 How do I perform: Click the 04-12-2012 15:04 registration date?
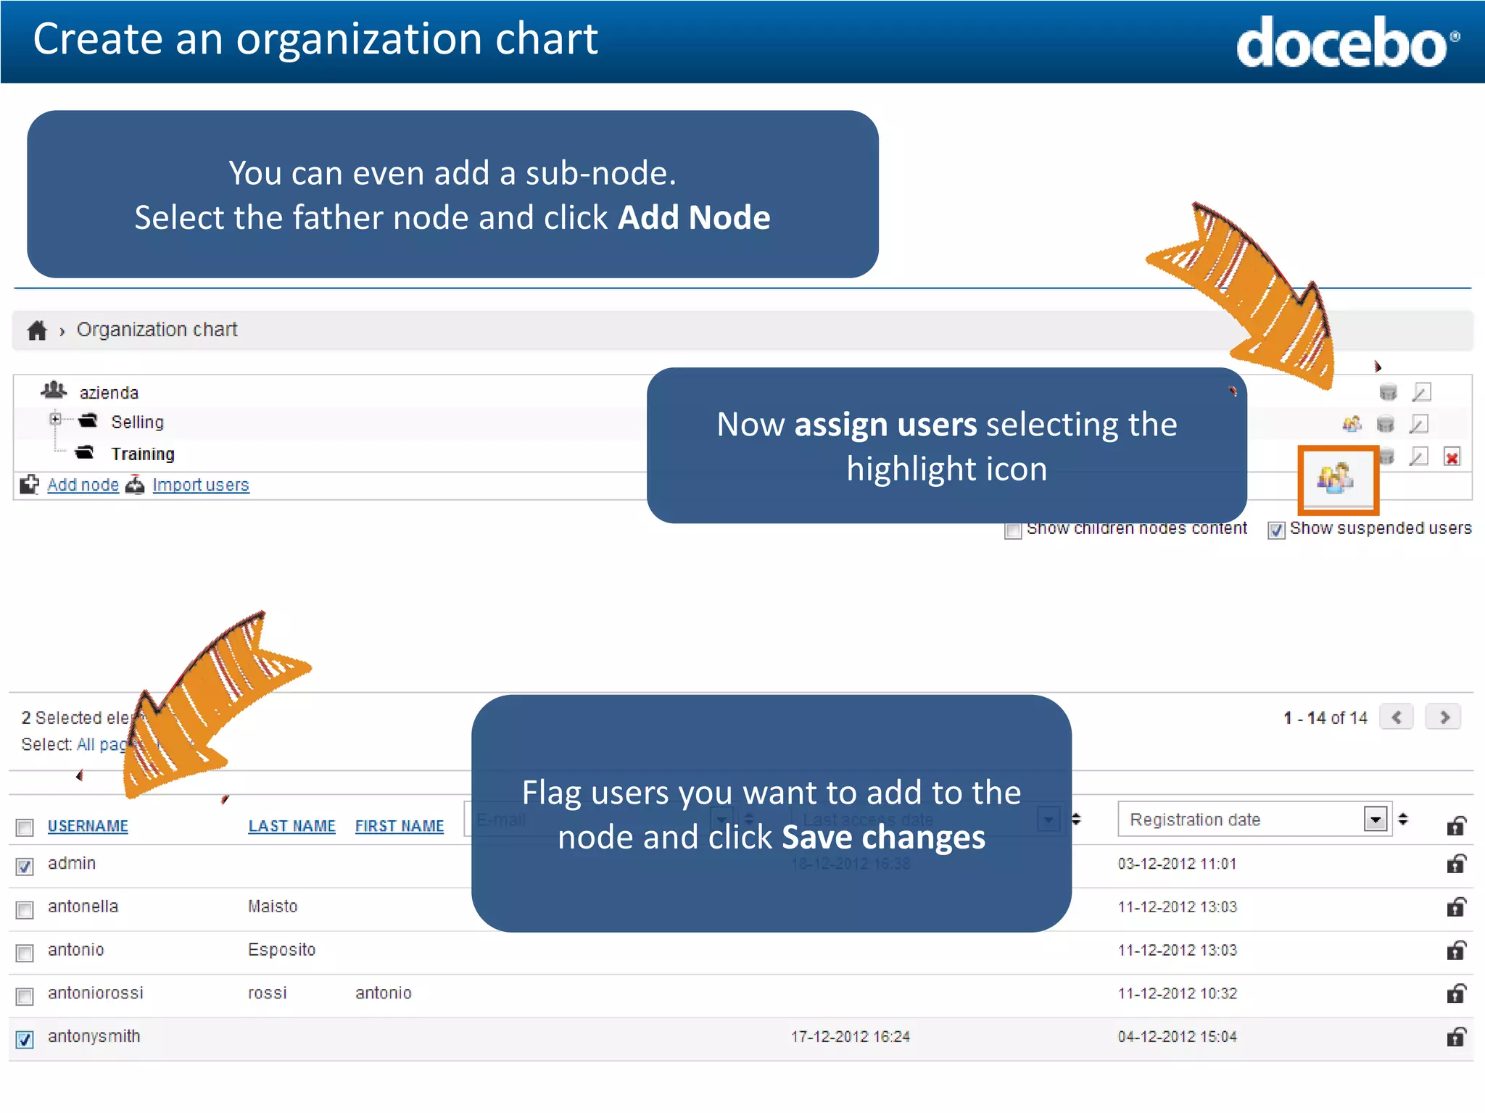click(1177, 1037)
